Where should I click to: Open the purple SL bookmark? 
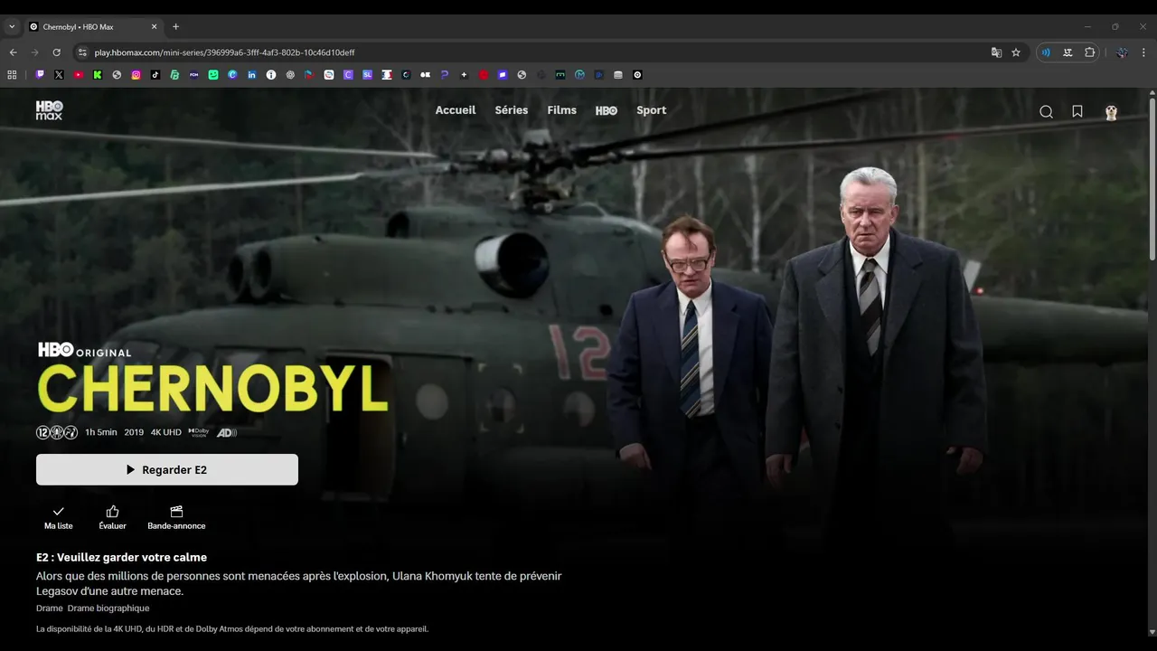(368, 75)
